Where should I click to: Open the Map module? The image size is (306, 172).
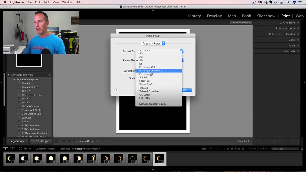click(x=232, y=16)
